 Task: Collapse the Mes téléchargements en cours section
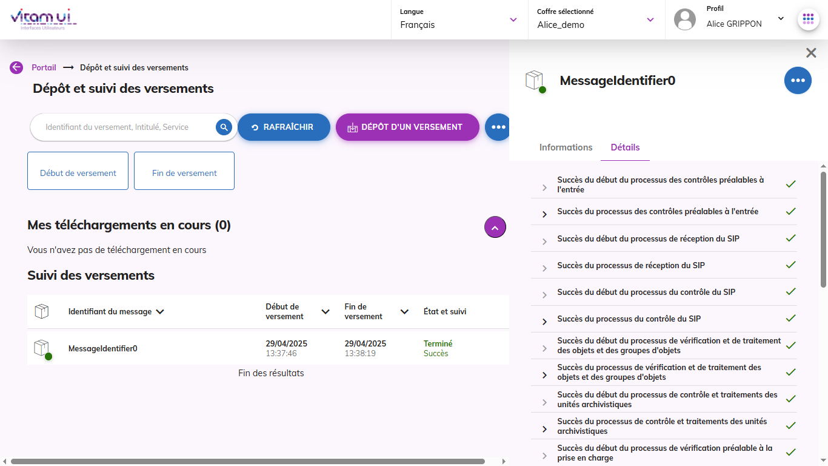click(495, 228)
